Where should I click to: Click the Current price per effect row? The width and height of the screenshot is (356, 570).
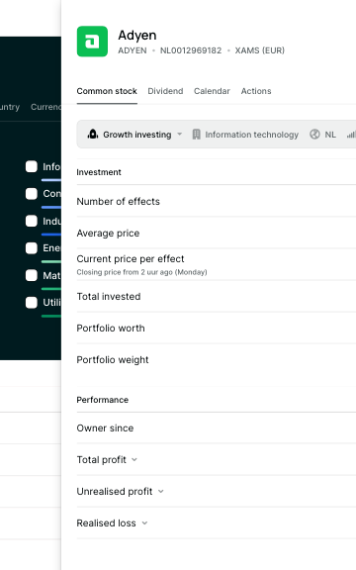217,264
